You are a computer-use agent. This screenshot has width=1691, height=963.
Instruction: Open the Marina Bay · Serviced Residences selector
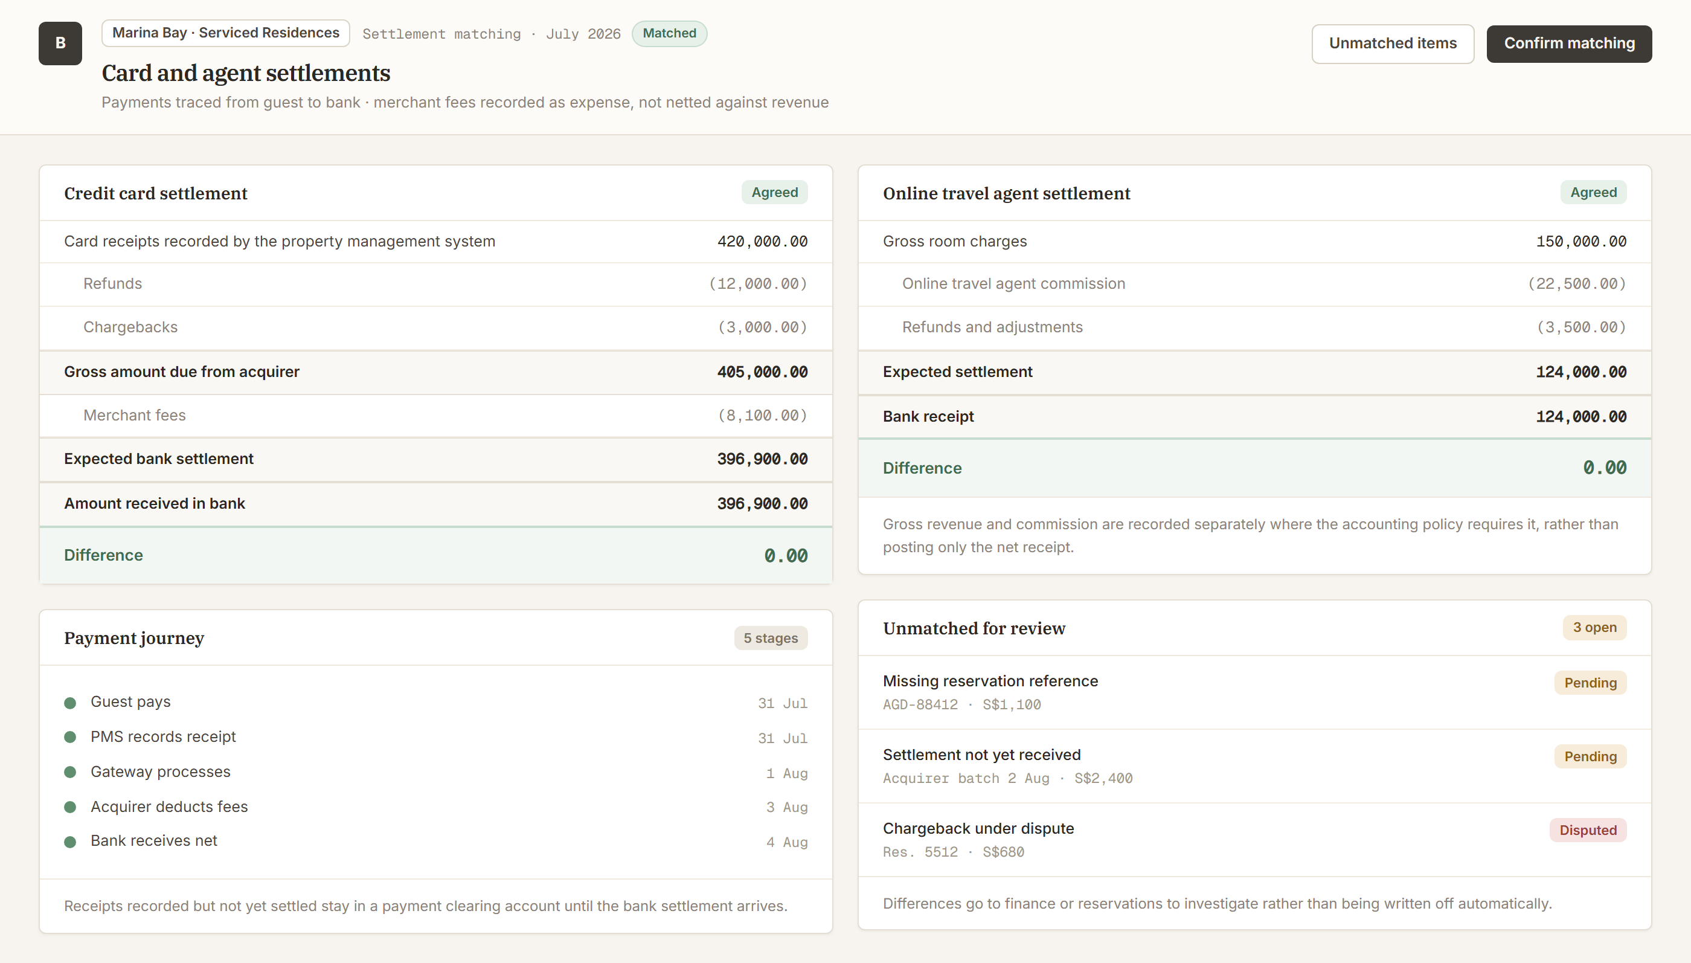(x=225, y=33)
